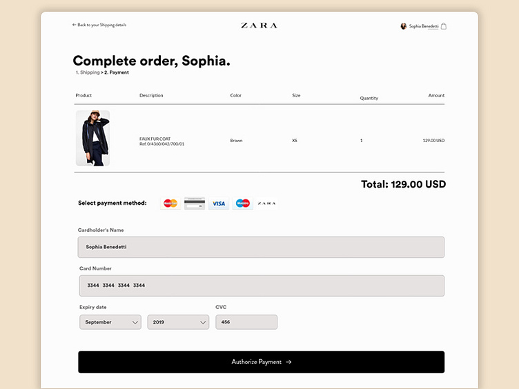Image resolution: width=519 pixels, height=389 pixels.
Task: Pick Visa as payment method
Action: coord(219,203)
